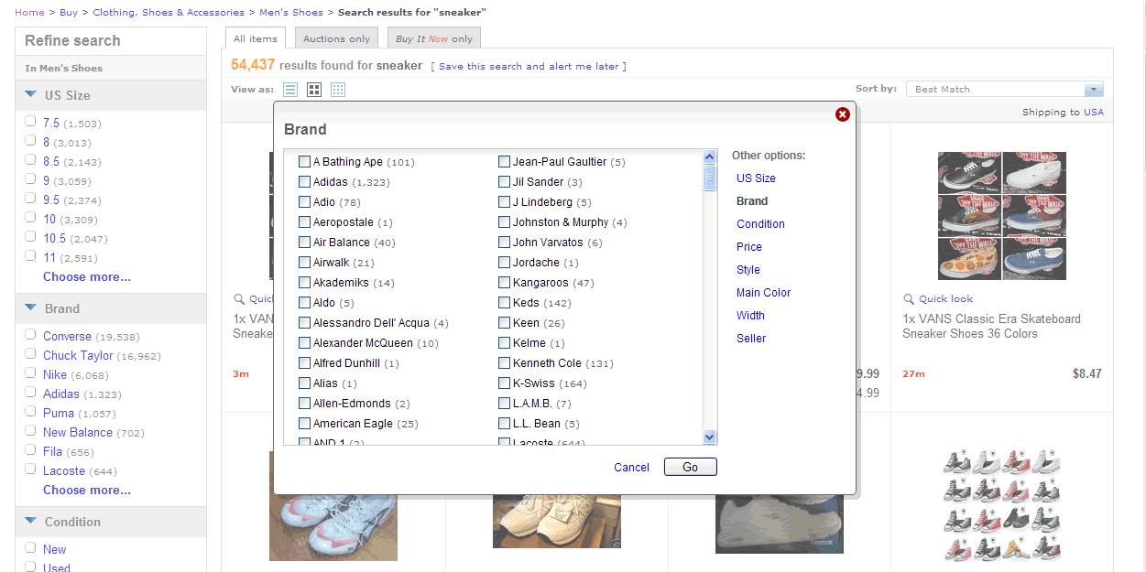Click the Quick look magnifier on VANS Classic Era
This screenshot has width=1146, height=572.
(x=909, y=299)
